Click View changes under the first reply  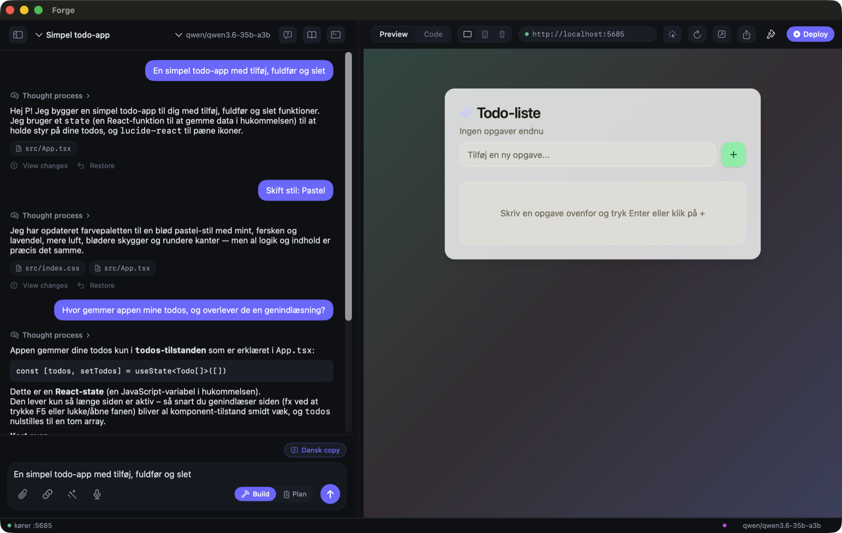[39, 166]
